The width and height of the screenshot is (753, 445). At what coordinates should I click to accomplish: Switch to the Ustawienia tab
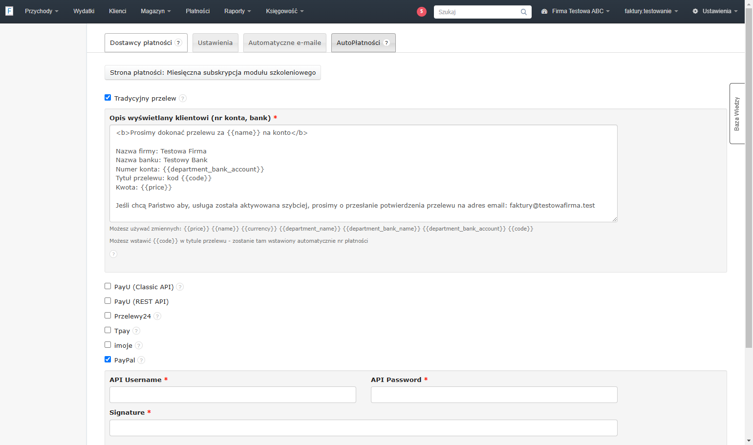coord(215,43)
